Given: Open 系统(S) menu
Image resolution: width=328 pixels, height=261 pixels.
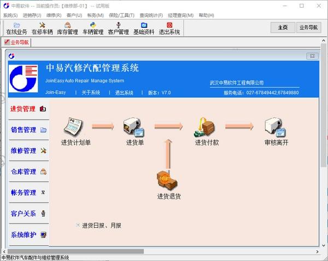Looking at the screenshot, I should click(x=10, y=15).
